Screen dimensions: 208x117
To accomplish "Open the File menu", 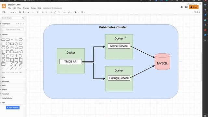I will coord(9,8).
